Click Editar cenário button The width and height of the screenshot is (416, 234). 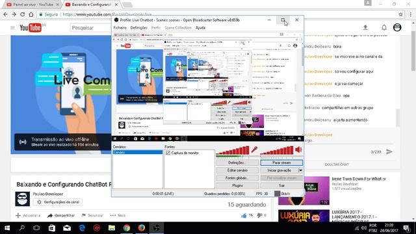(237, 170)
